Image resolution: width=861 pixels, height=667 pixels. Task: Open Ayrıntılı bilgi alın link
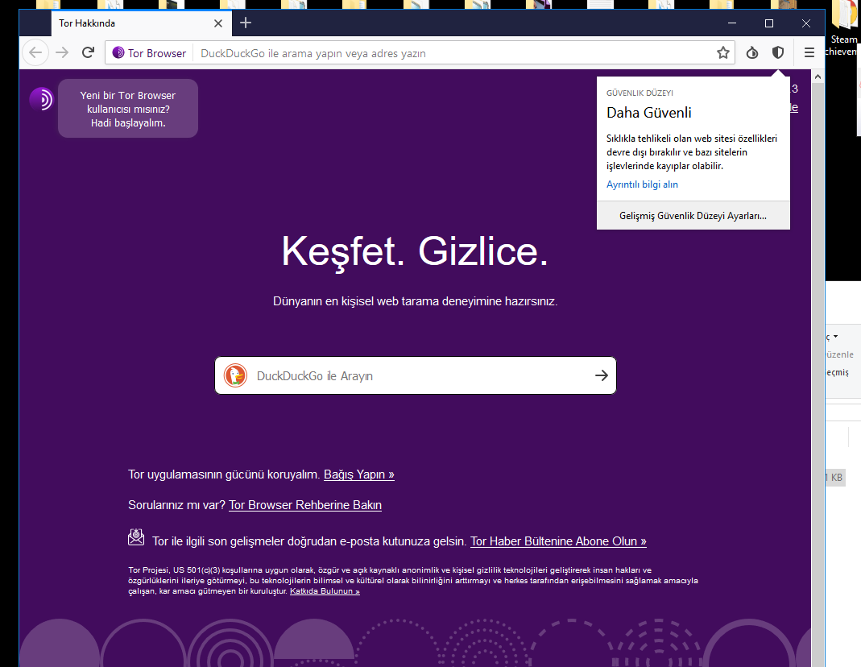click(642, 184)
